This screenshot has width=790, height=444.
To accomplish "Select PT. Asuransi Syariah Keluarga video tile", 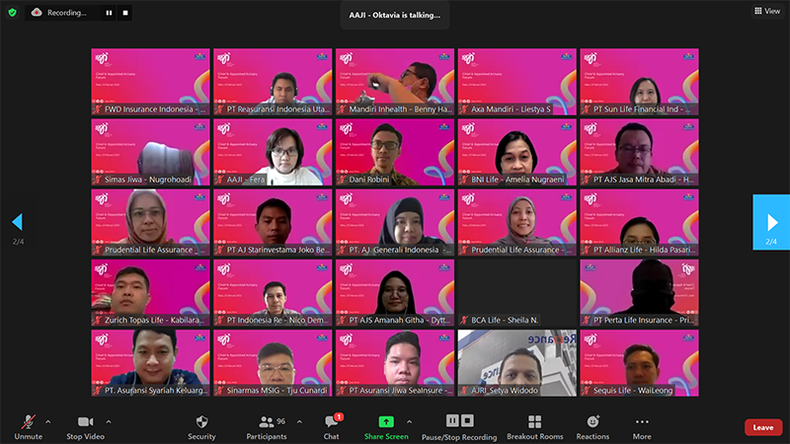I will tap(151, 363).
